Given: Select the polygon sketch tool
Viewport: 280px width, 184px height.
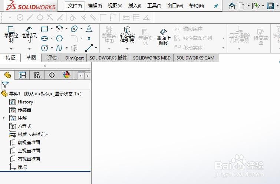Looking at the screenshot, I should point(59,38).
